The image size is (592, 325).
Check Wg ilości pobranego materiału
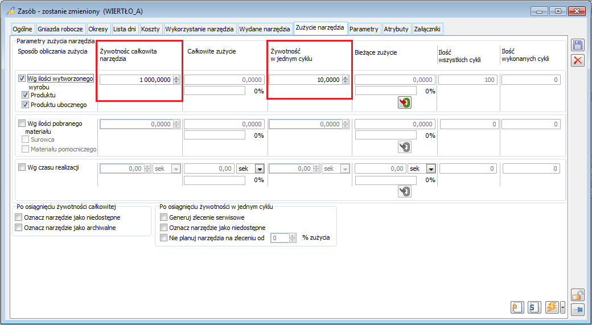[22, 123]
